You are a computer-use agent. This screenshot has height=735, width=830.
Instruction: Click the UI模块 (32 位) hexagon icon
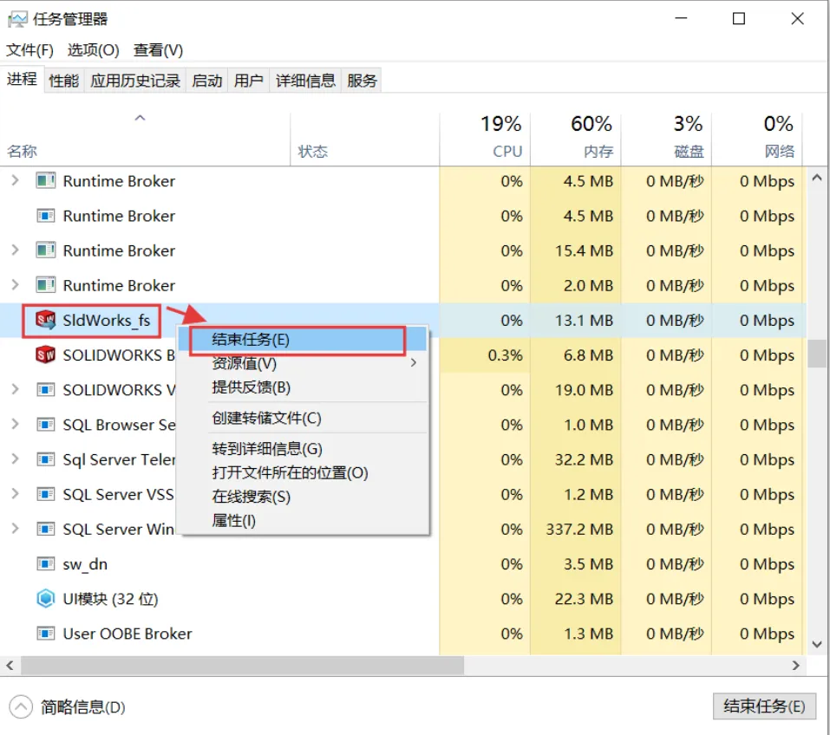[x=45, y=599]
